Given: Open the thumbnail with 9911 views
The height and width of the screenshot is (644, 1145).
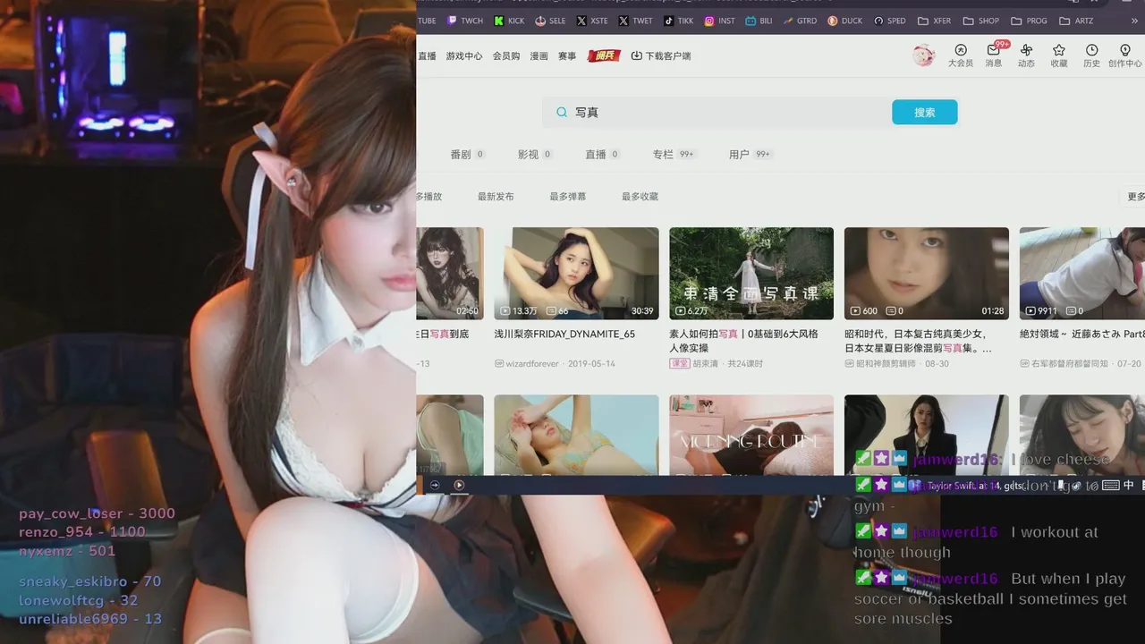Looking at the screenshot, I should (x=1082, y=274).
